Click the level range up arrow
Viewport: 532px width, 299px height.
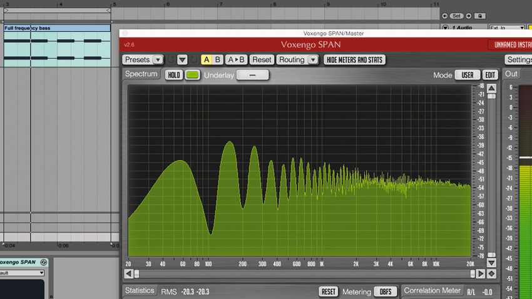[491, 88]
